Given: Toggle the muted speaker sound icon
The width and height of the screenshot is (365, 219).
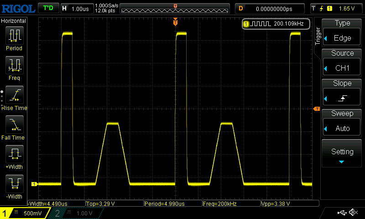Looking at the screenshot, I should [353, 212].
